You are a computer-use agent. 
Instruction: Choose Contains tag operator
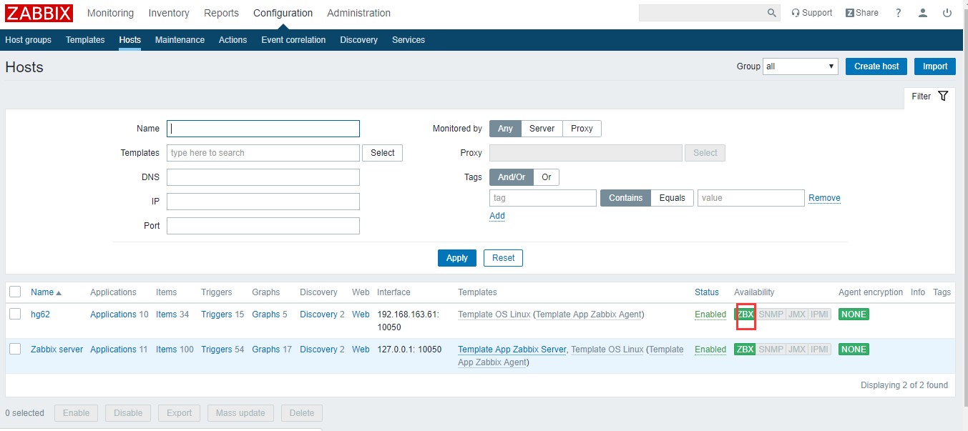click(x=625, y=198)
